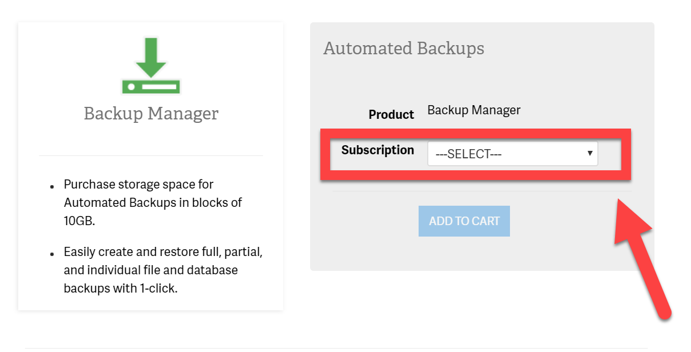Screen dimensions: 691x352
Task: Click the Subscription field label
Action: (377, 150)
